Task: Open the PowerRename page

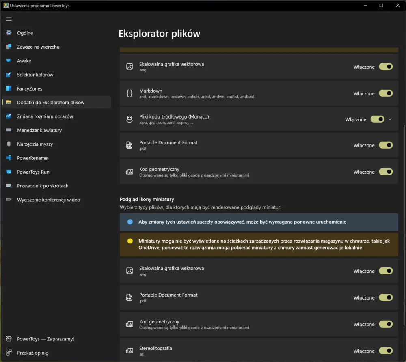Action: click(x=56, y=158)
